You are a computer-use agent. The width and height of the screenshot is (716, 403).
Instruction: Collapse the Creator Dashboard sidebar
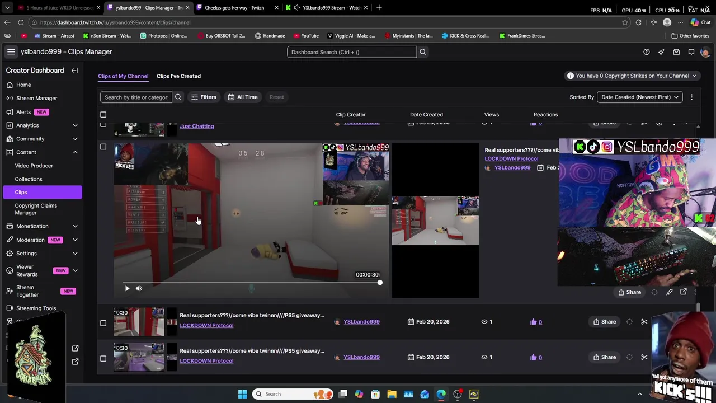point(74,71)
